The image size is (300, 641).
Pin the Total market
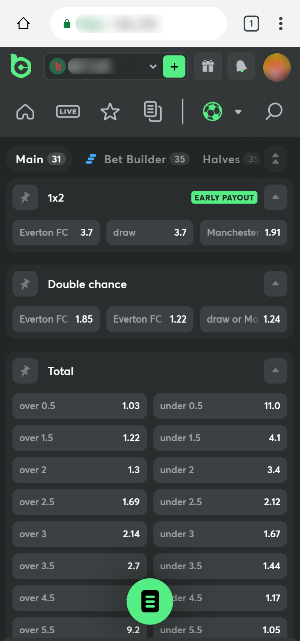(x=25, y=371)
